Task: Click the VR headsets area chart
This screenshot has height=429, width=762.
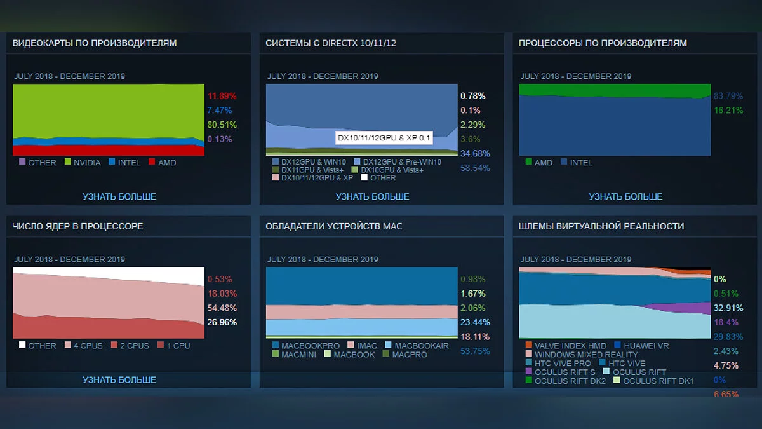Action: click(615, 303)
